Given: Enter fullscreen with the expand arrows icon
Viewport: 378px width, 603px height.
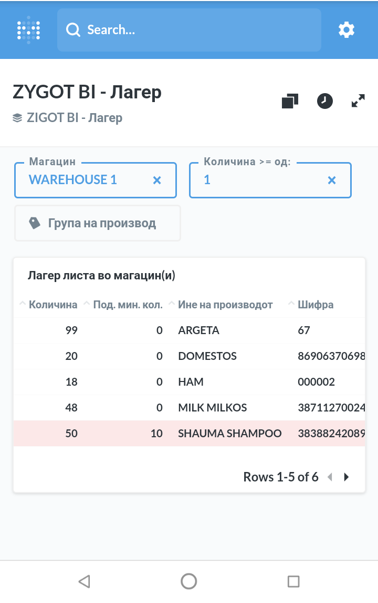Looking at the screenshot, I should [x=358, y=101].
